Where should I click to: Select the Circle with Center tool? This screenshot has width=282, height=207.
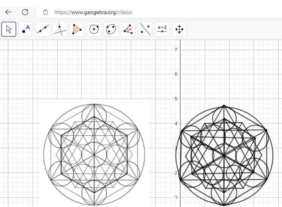point(94,29)
